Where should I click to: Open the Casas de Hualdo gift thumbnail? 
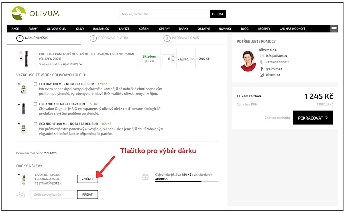click(x=24, y=179)
